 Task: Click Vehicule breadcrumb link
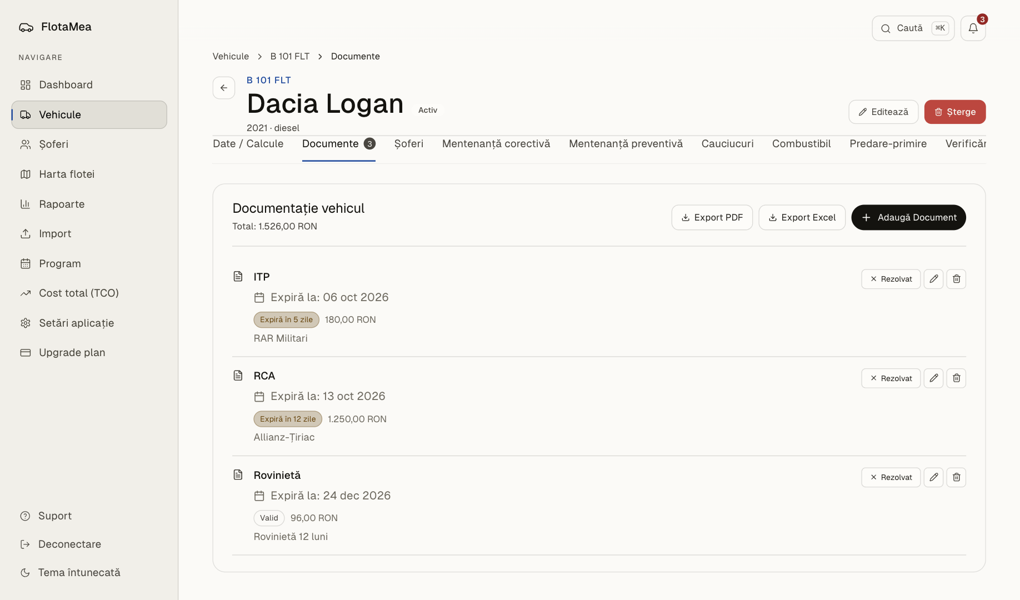231,56
